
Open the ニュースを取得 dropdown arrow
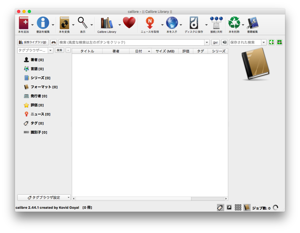162,25
